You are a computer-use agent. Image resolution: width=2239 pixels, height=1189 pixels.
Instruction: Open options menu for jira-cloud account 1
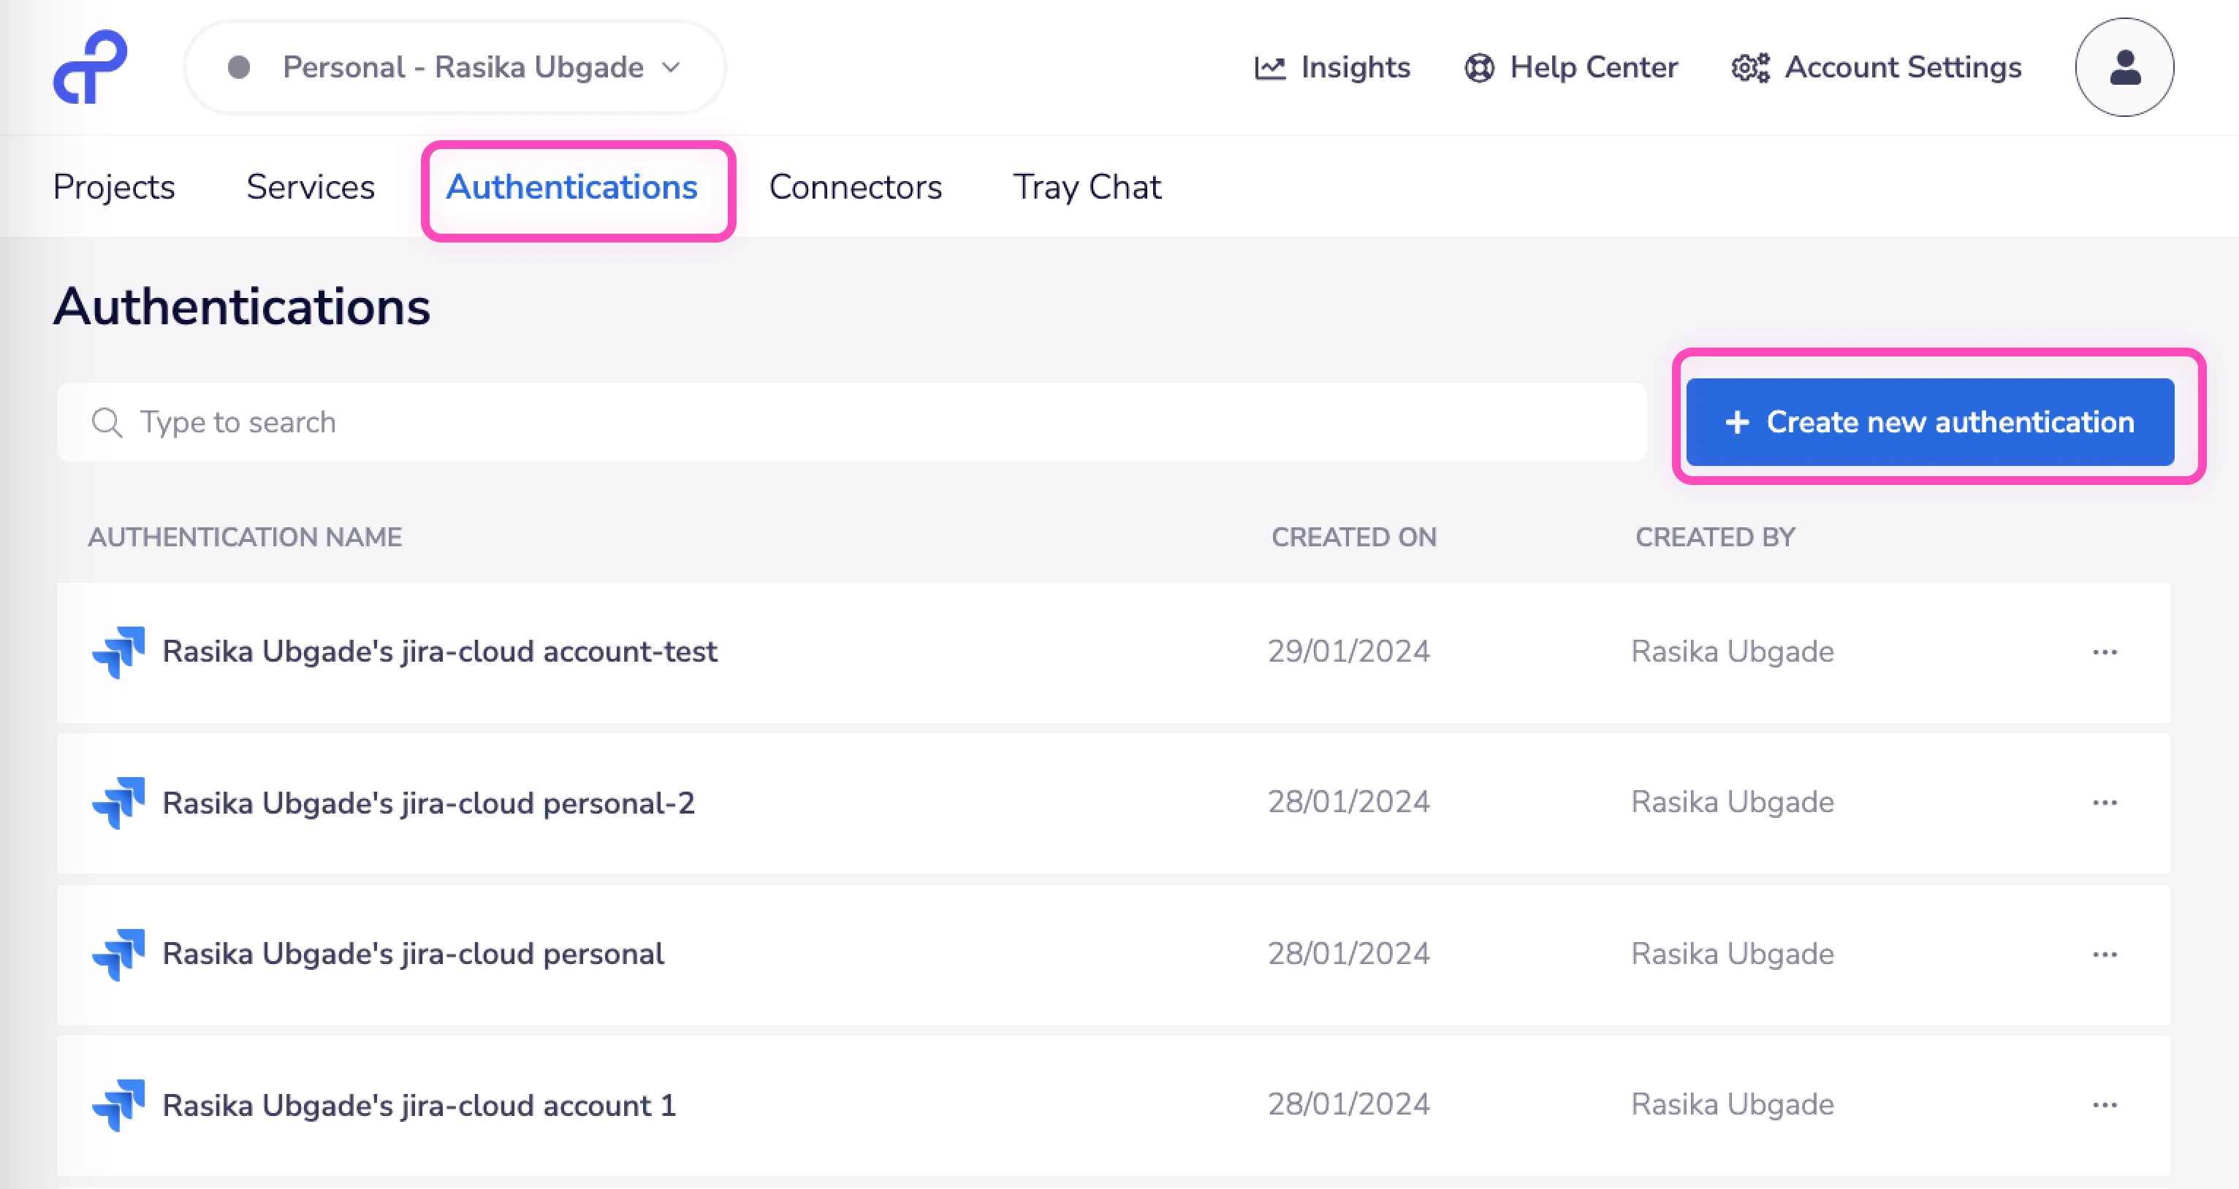point(2105,1105)
